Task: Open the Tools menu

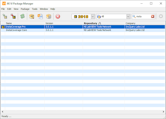Action: coord(35,9)
